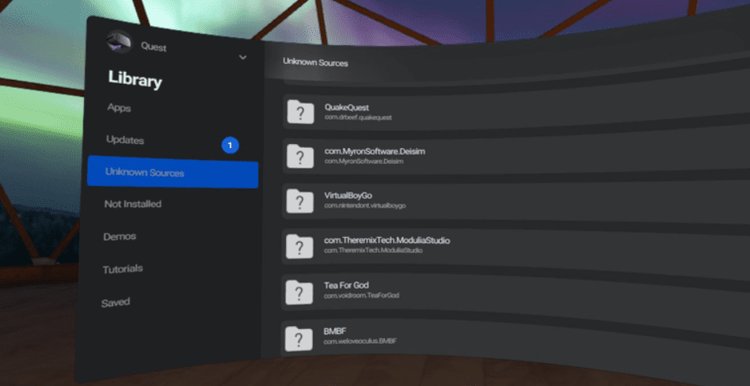Open the Not Installed section
This screenshot has width=750, height=386.
(x=133, y=204)
